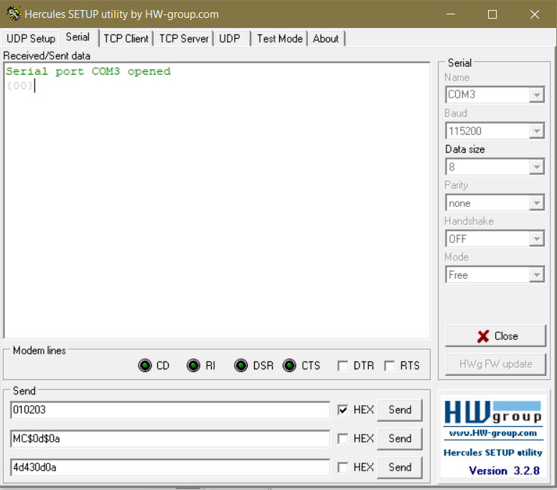
Task: Check HEX for the 4d430d0a send line
Action: pos(343,467)
